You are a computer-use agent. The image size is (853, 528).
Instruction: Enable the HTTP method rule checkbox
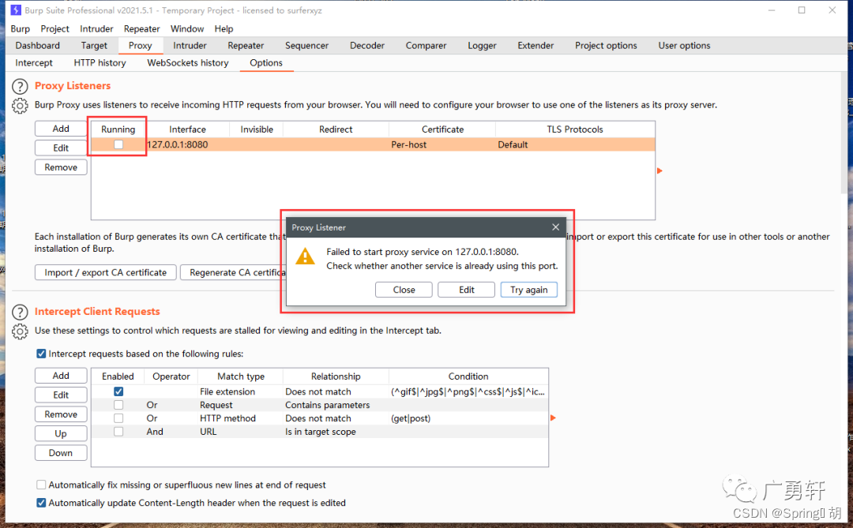pos(118,418)
